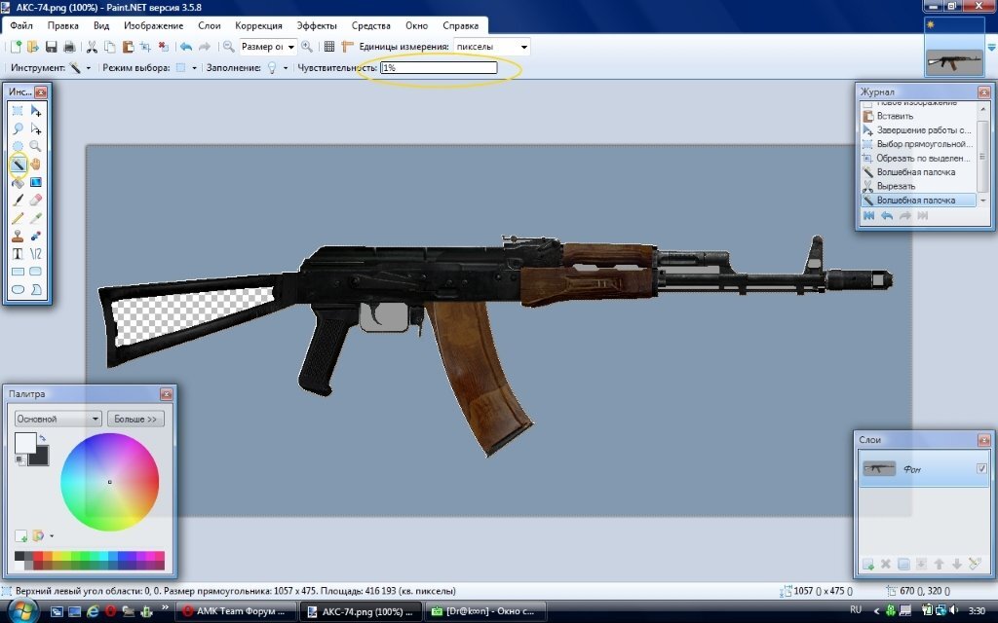Click the Cut scissors toolbar icon
The width and height of the screenshot is (998, 623).
tap(92, 46)
